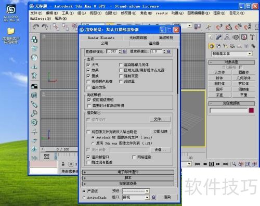260x206 pixels.
Task: Open the Modify tab in command panel
Action: tap(219, 37)
